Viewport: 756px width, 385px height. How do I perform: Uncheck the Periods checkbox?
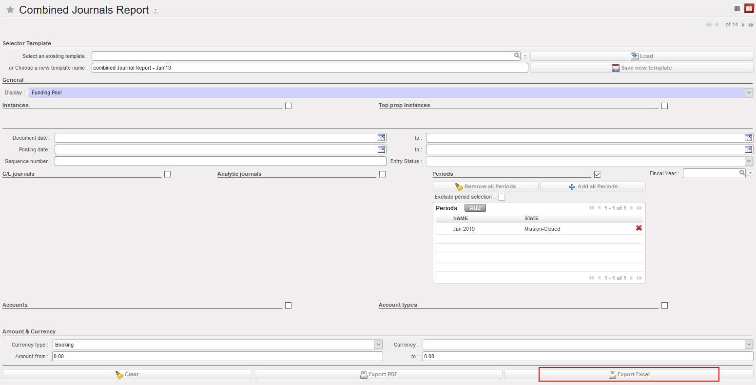[598, 174]
